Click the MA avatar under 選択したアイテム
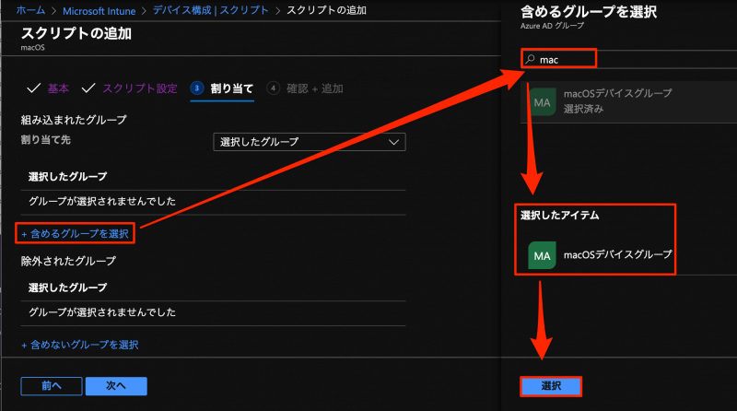The height and width of the screenshot is (411, 737). pyautogui.click(x=542, y=255)
